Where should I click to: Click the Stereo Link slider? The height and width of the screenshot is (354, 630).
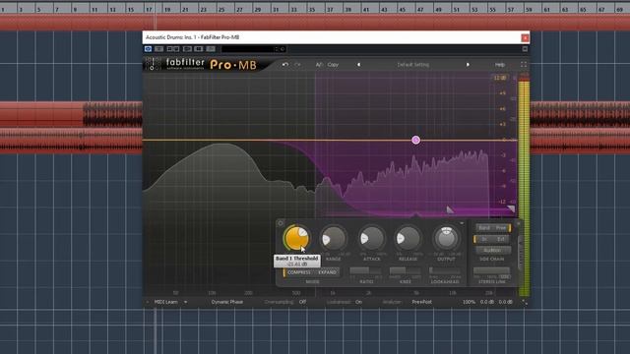(x=492, y=271)
